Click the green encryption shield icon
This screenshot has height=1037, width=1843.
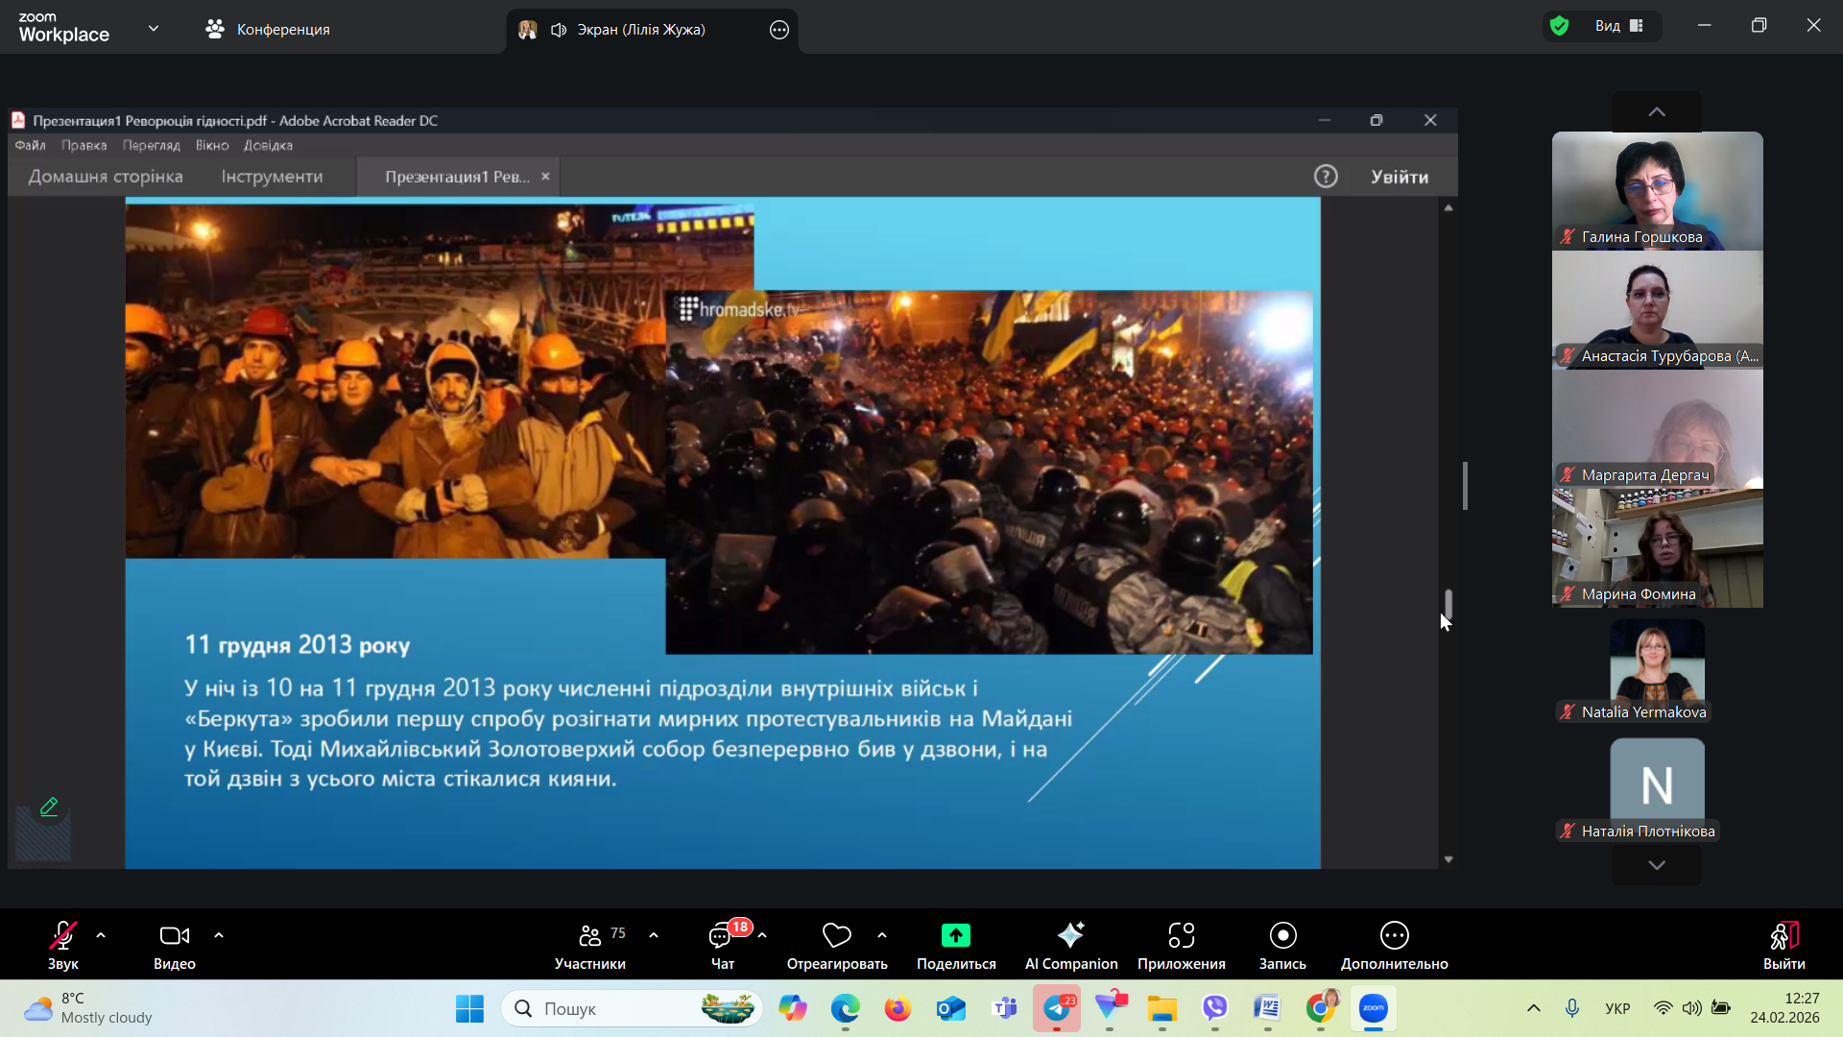[x=1560, y=26]
